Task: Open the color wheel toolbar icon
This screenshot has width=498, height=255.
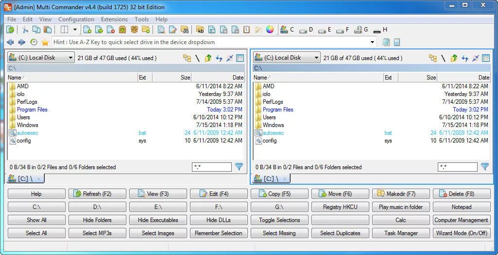Action: tap(270, 30)
